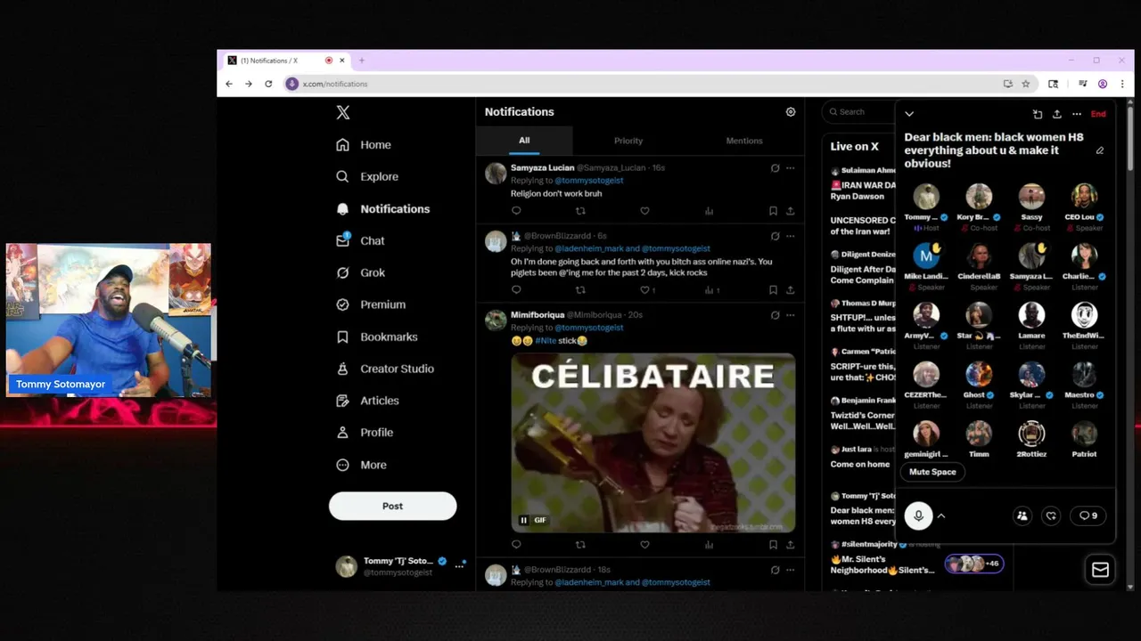Open more options on BrownBlizzardd 6s post
1141x641 pixels.
790,236
